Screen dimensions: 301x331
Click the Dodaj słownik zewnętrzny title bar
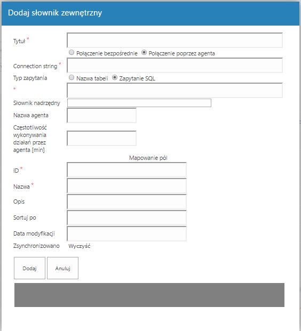150,13
